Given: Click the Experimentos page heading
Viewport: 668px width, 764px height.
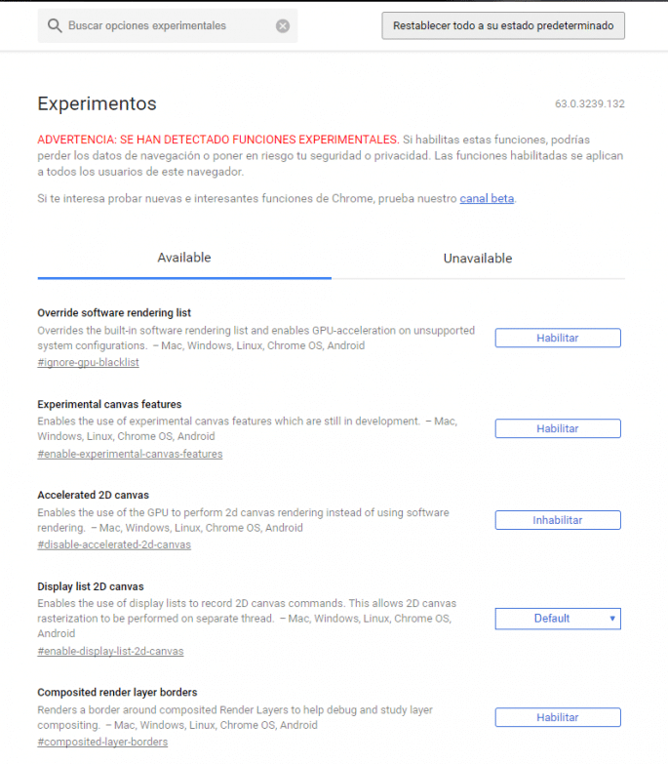Looking at the screenshot, I should (97, 104).
